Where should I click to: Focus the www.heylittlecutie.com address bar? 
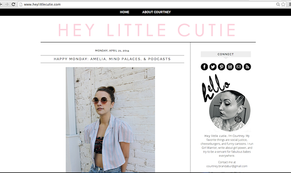(147, 4)
